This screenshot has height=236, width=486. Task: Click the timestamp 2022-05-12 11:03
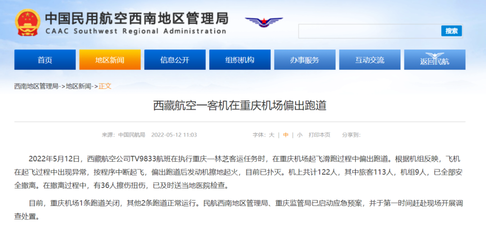tap(174, 135)
